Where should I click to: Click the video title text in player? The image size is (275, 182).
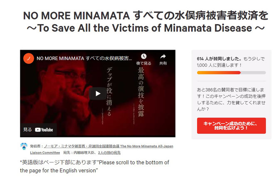(84, 58)
